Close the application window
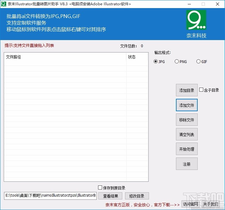The height and width of the screenshot is (210, 225). click(x=217, y=4)
